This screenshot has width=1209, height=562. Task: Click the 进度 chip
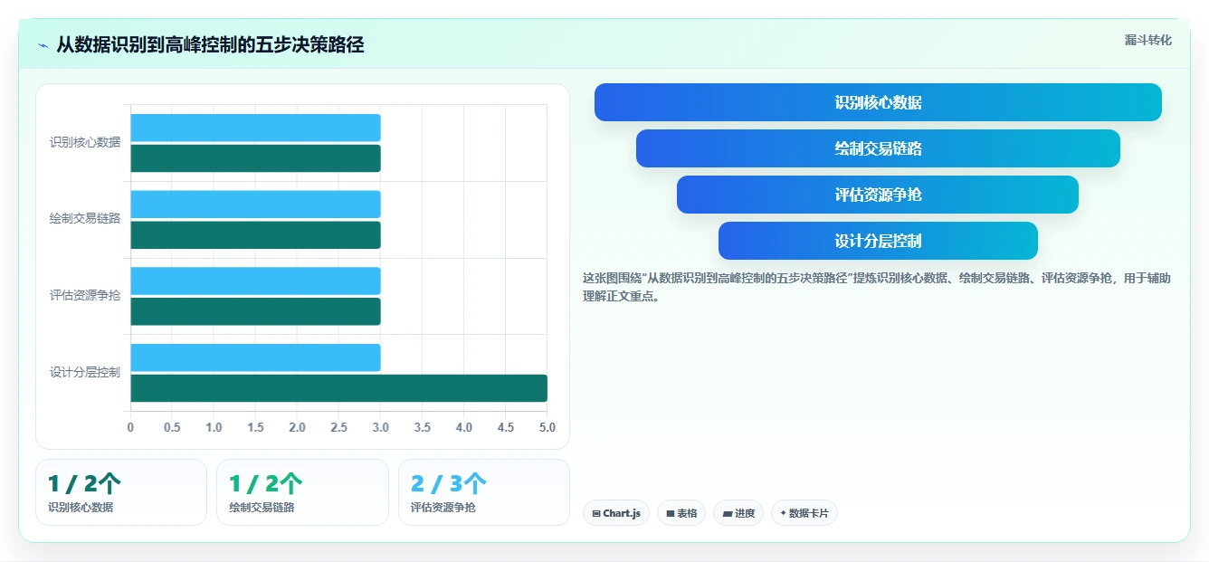[x=738, y=513]
